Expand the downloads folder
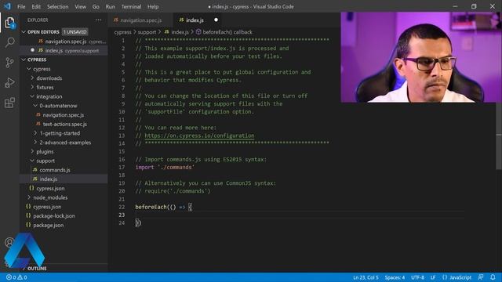 point(32,78)
